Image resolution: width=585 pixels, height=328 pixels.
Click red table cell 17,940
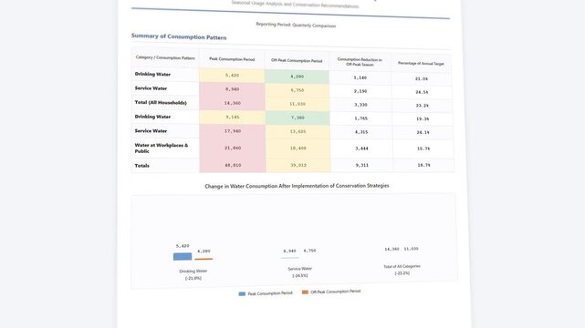(233, 131)
